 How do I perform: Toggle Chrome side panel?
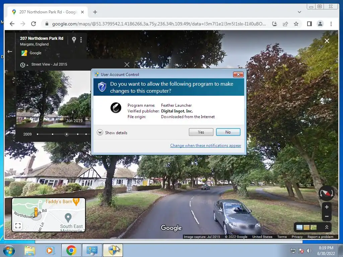tap(309, 24)
